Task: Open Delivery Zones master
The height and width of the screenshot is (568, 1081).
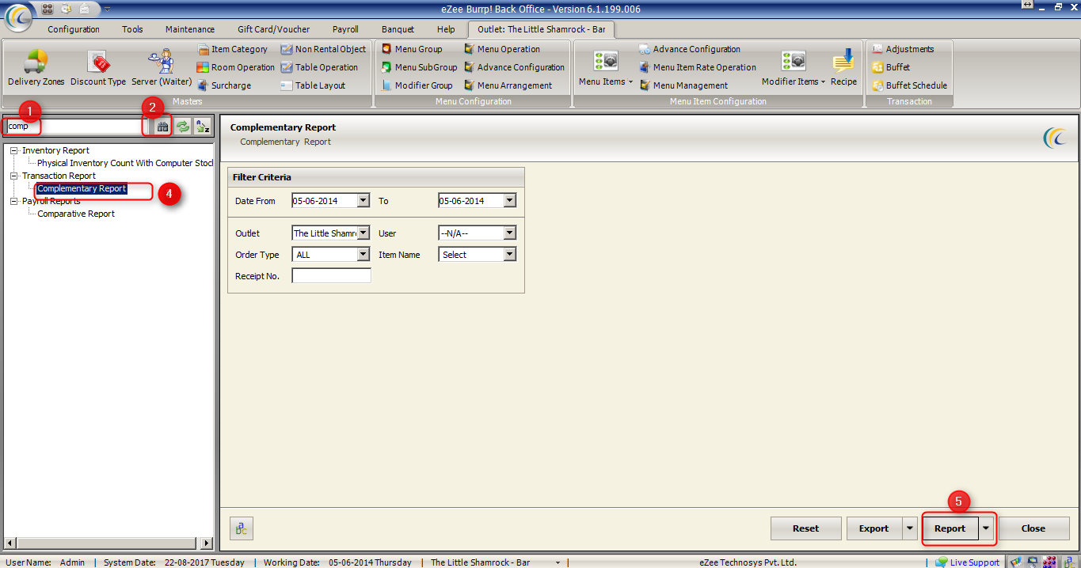Action: pos(36,68)
